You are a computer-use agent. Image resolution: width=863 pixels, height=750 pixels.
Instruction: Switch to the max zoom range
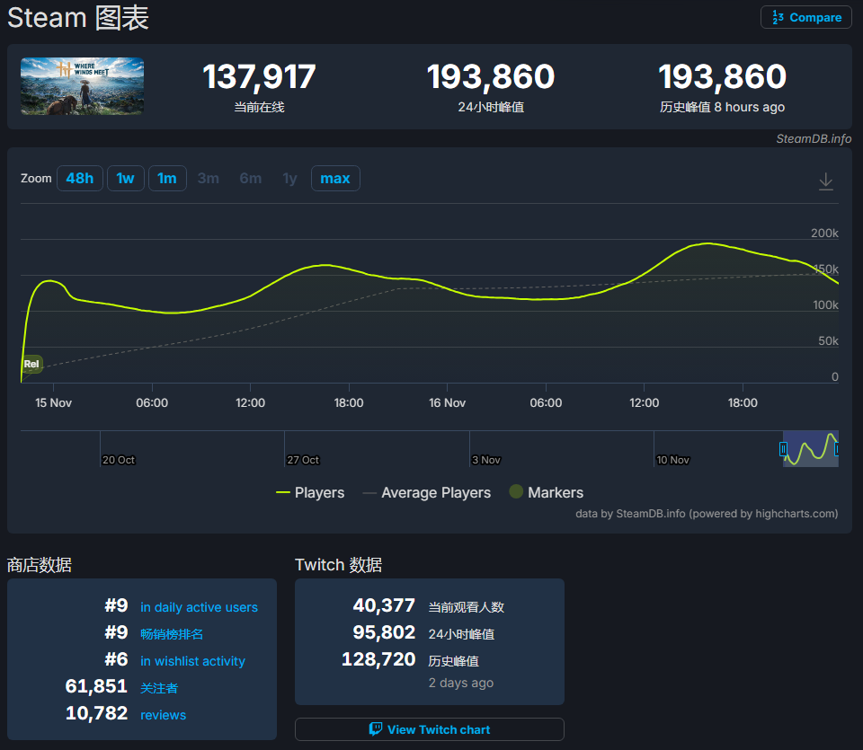point(335,178)
